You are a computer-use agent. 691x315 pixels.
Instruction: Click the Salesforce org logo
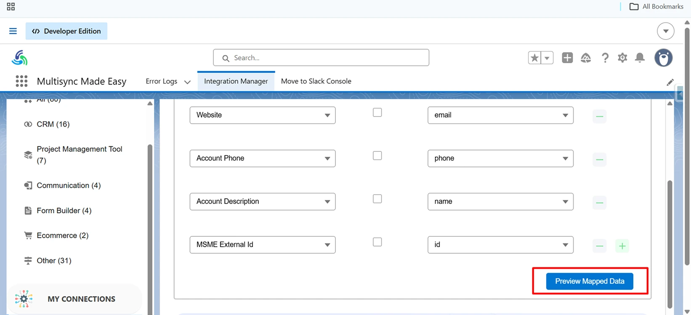(x=19, y=58)
